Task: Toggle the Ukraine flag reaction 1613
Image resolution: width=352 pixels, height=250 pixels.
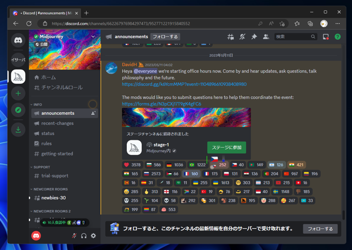Action: click(221, 183)
